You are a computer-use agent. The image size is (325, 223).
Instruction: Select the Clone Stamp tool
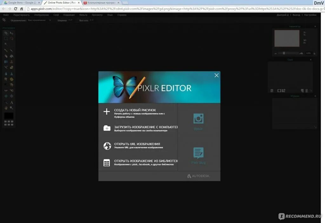pos(12,62)
